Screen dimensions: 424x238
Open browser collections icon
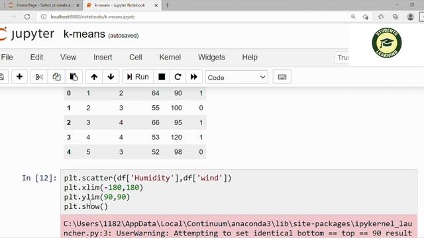[396, 17]
